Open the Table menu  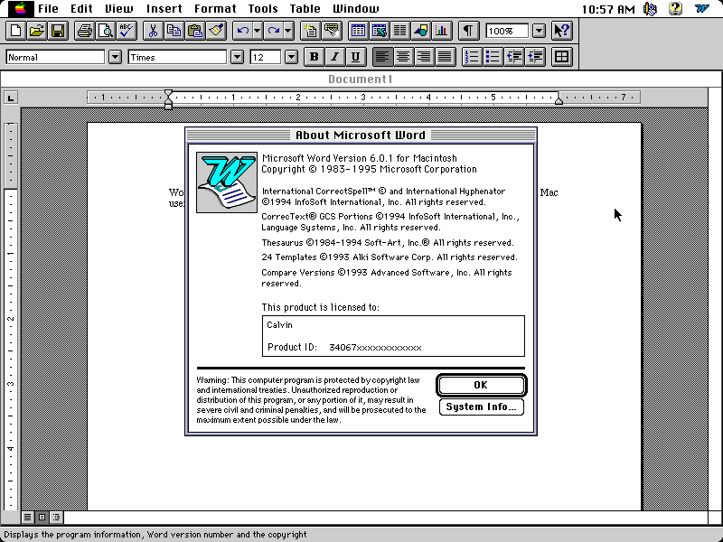point(305,8)
